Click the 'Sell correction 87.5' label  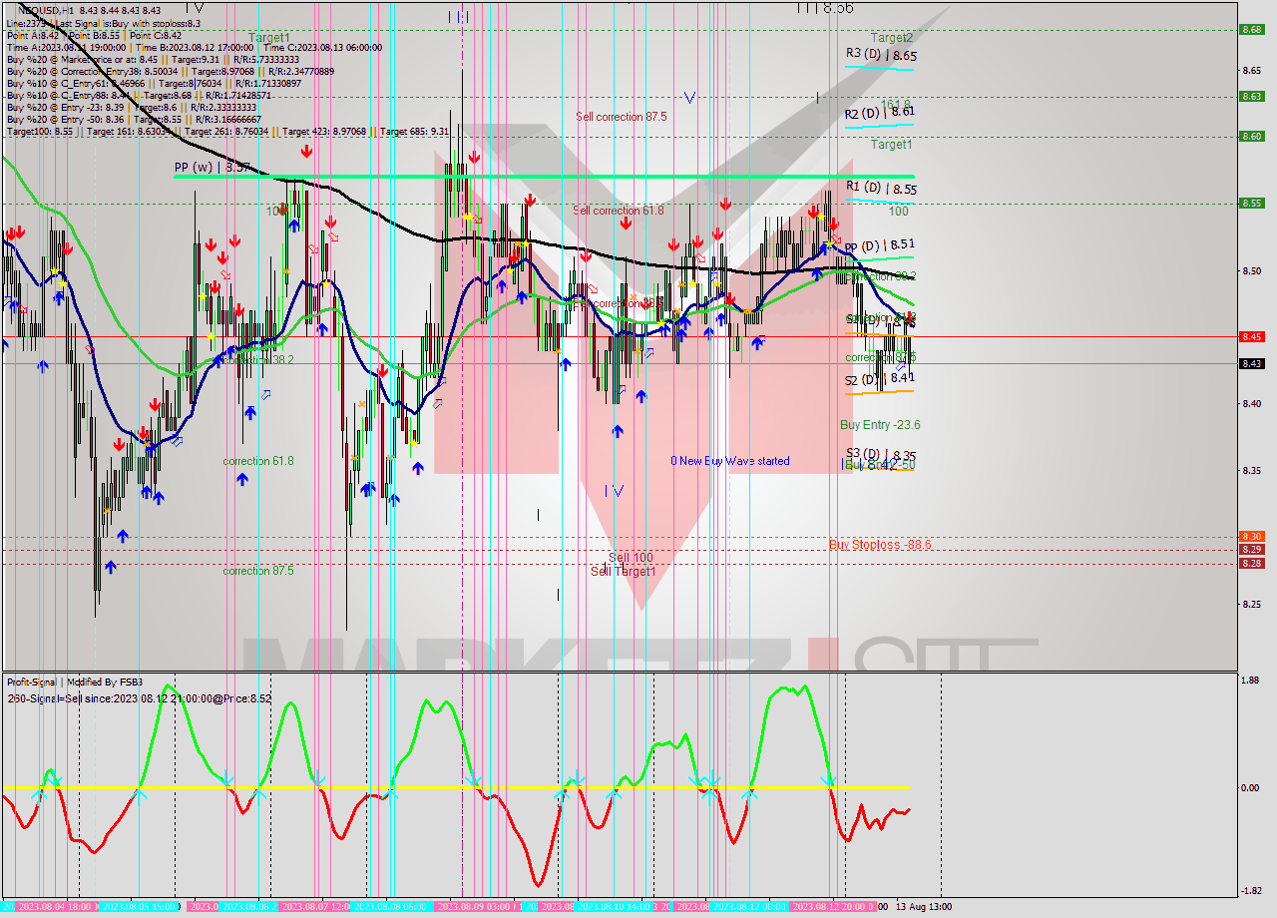pyautogui.click(x=621, y=117)
